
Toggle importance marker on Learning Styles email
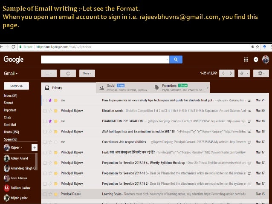point(56,194)
